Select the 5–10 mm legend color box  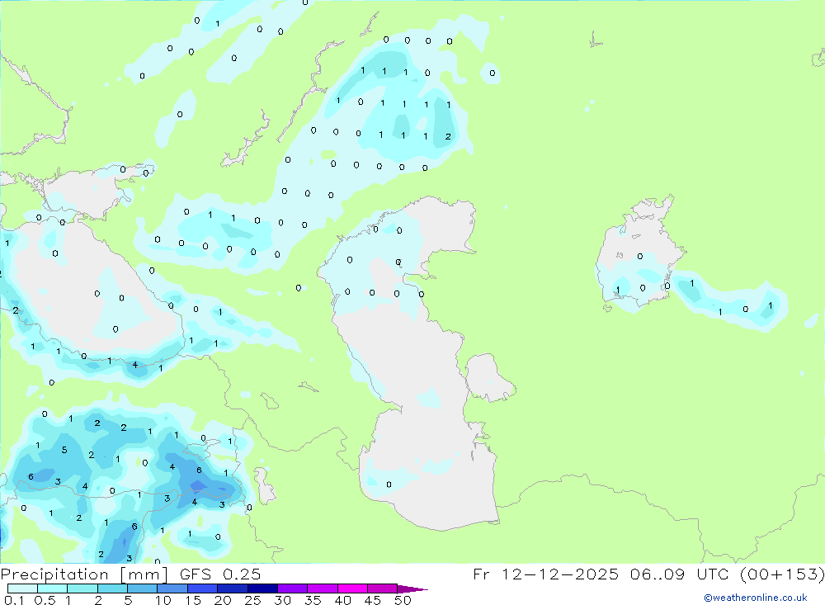point(143,588)
